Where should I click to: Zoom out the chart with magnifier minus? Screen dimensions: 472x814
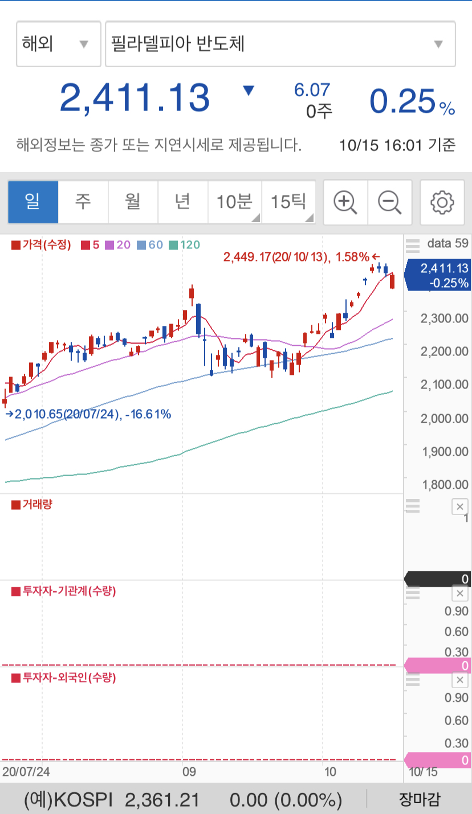[x=390, y=202]
